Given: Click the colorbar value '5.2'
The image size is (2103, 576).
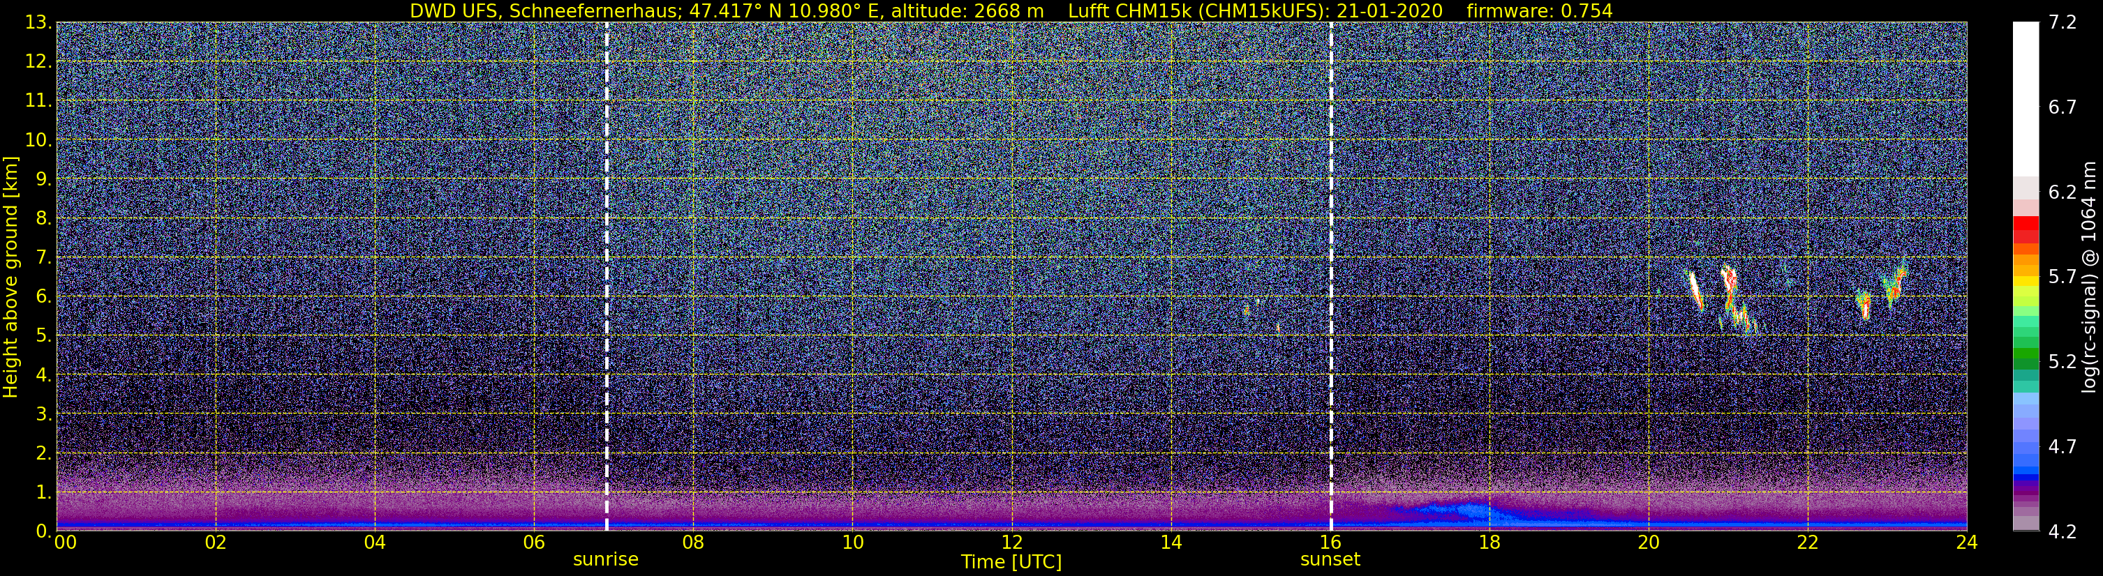Looking at the screenshot, I should click(x=2063, y=362).
